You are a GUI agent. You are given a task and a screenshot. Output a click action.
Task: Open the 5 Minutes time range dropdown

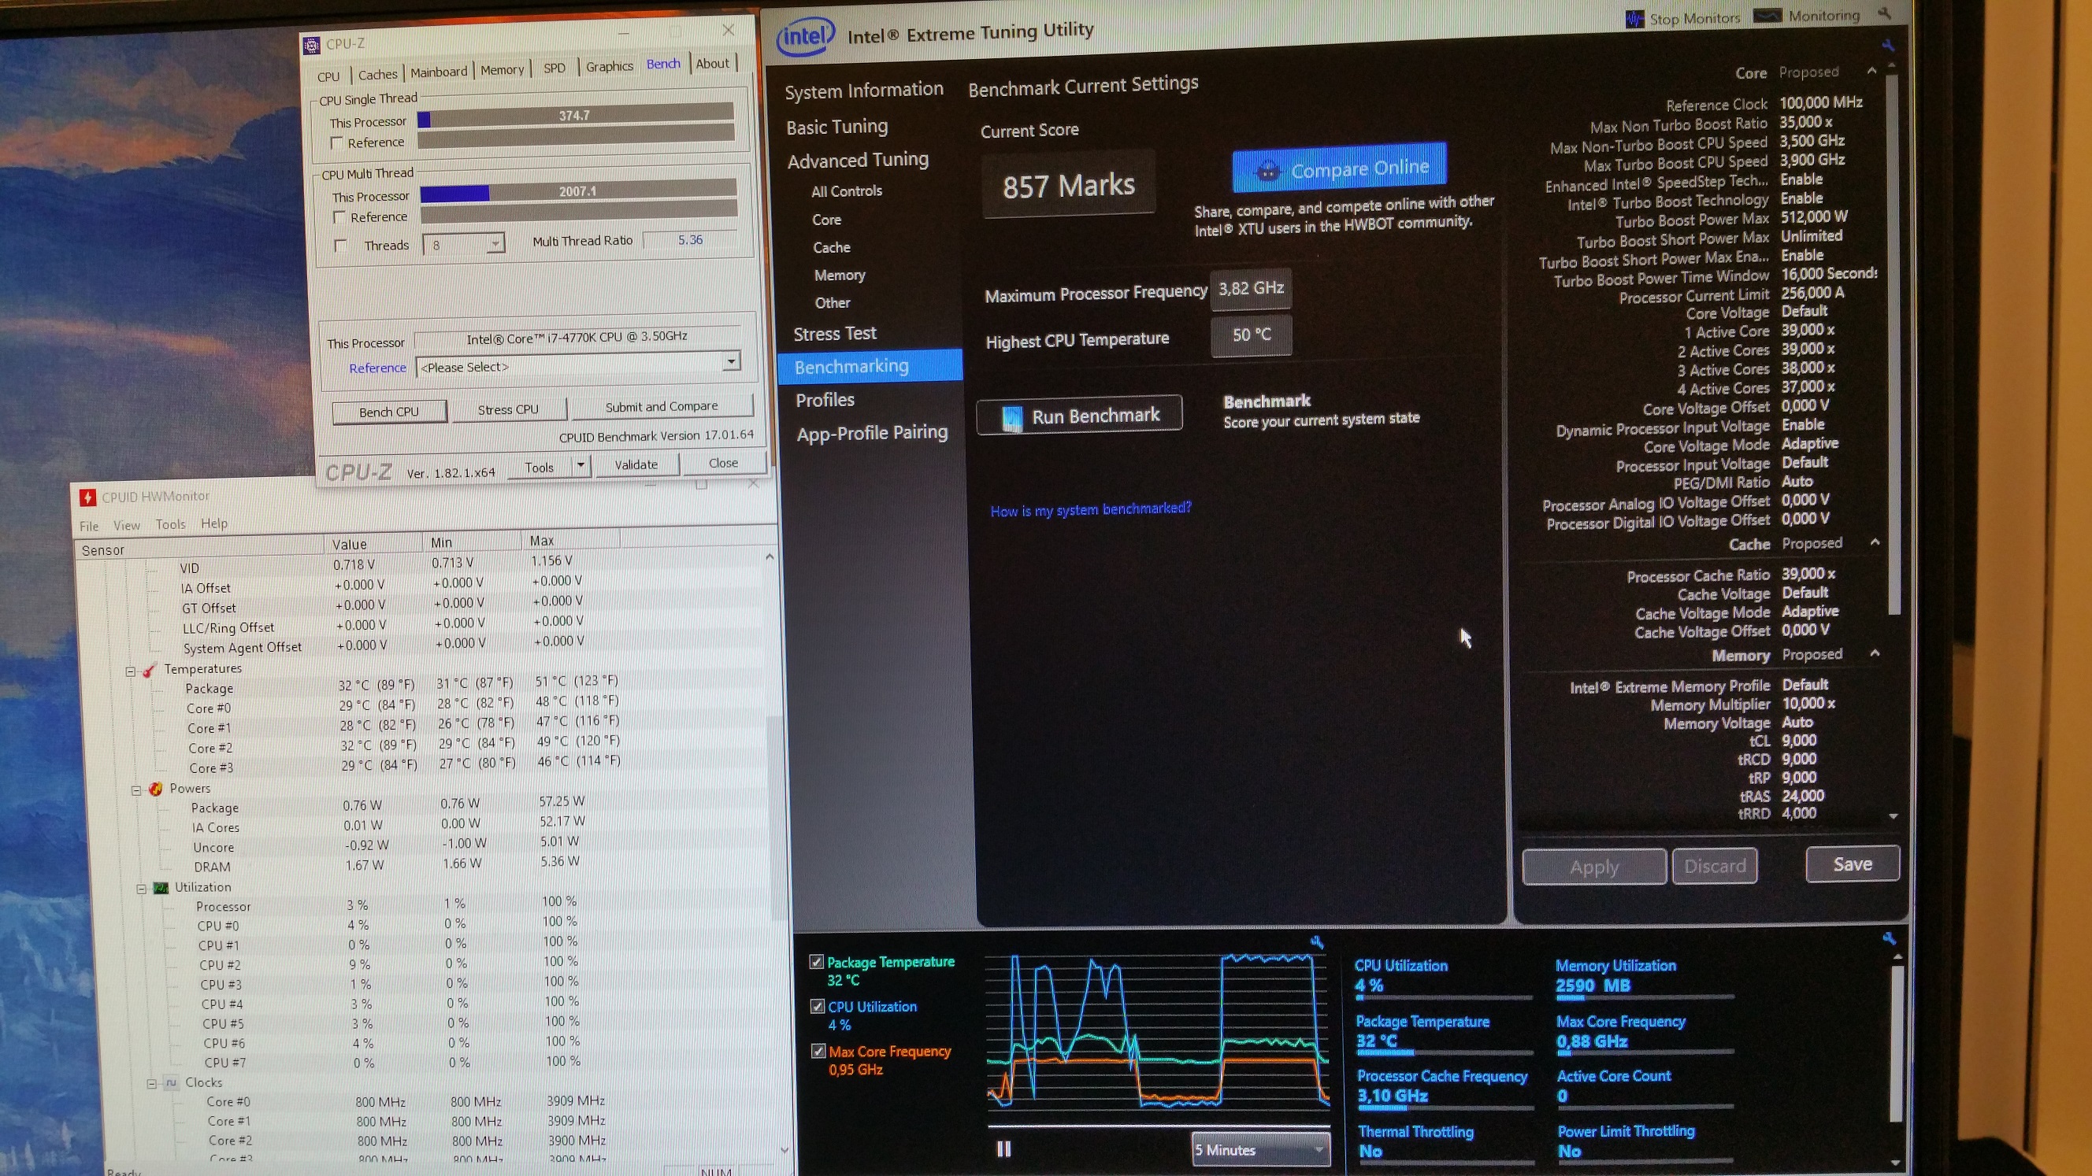pos(1259,1149)
